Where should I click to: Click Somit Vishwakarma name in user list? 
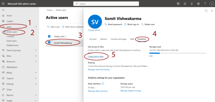click(x=63, y=43)
